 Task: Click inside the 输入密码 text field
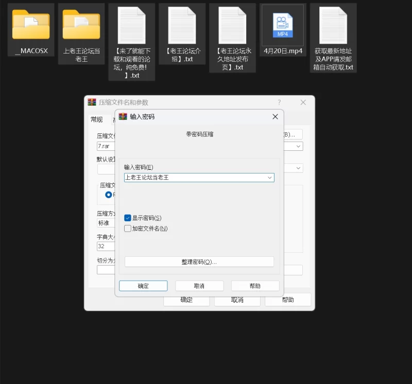tap(196, 178)
